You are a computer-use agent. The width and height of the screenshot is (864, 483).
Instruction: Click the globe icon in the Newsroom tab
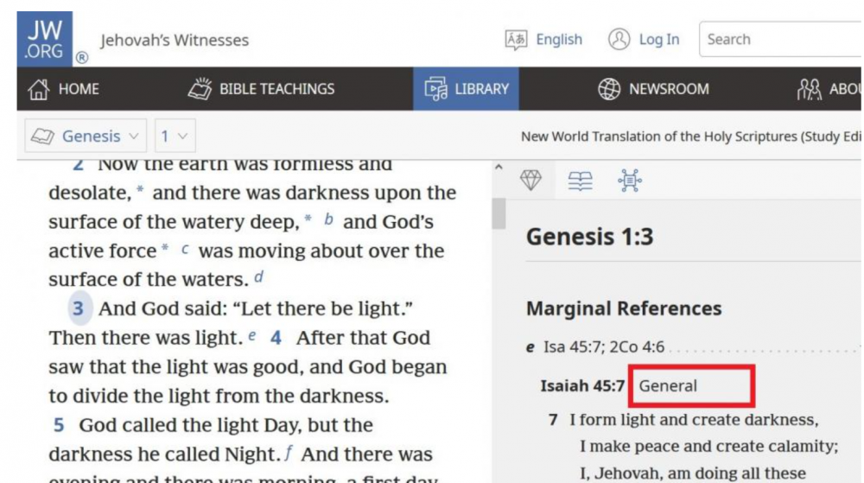(x=609, y=89)
